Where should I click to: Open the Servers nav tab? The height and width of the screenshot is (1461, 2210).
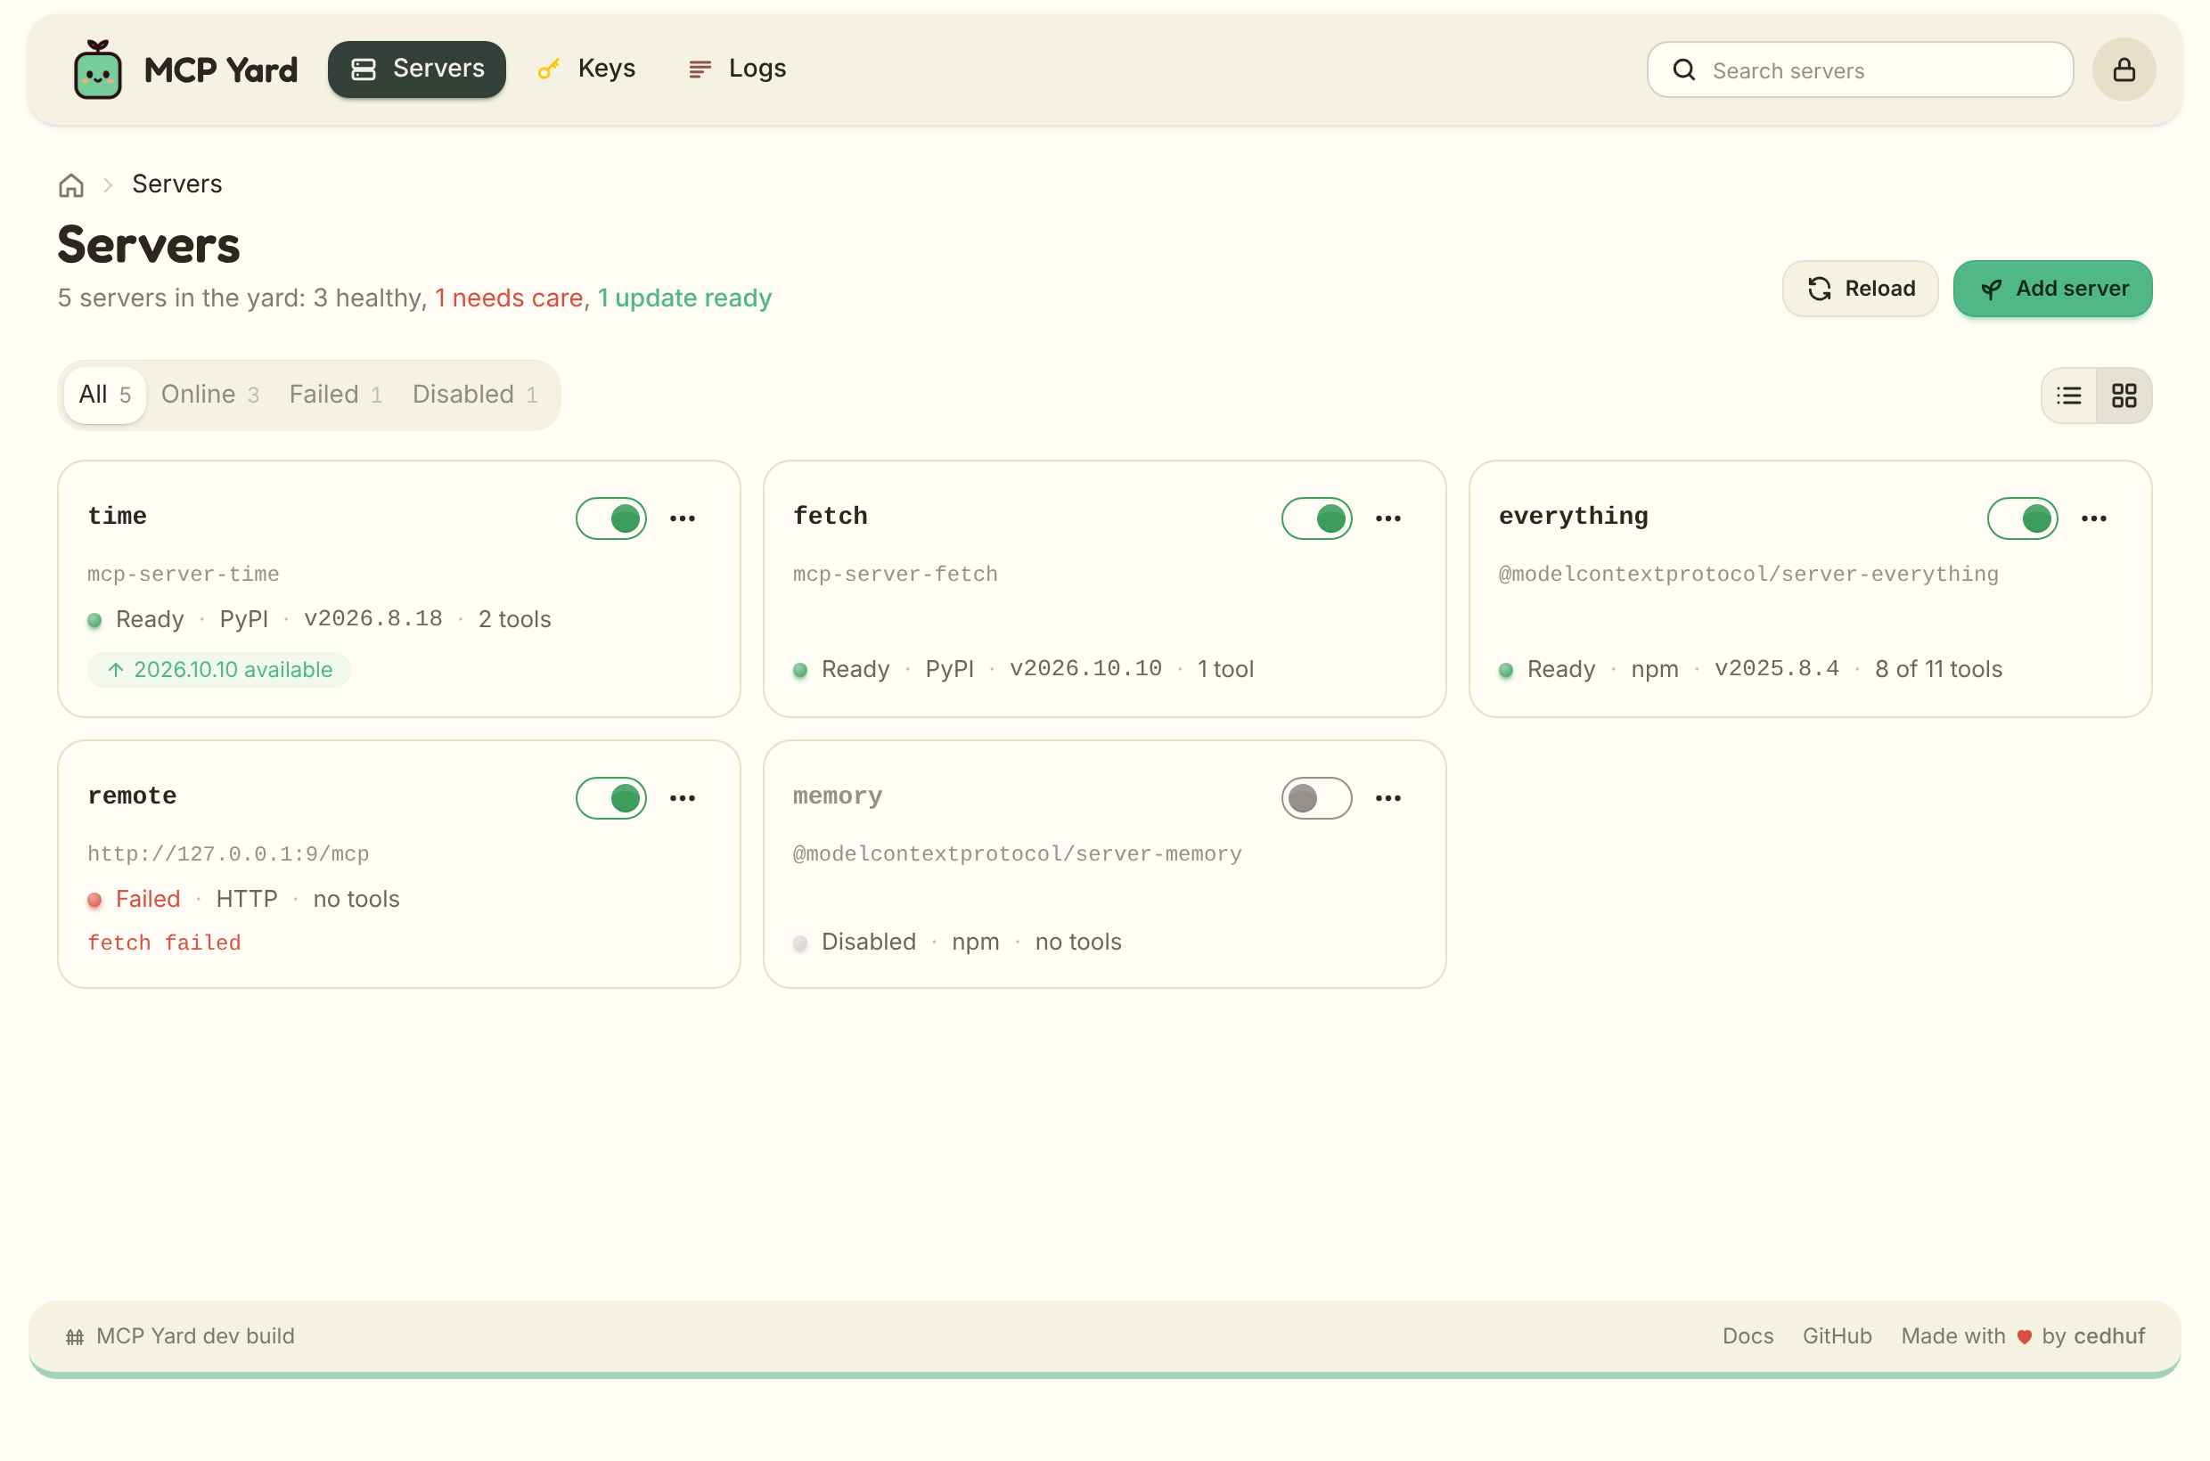point(417,69)
